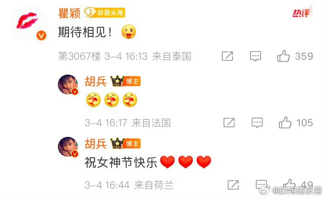Share 胡兵's 祝女神节快乐 reply

pos(233,185)
